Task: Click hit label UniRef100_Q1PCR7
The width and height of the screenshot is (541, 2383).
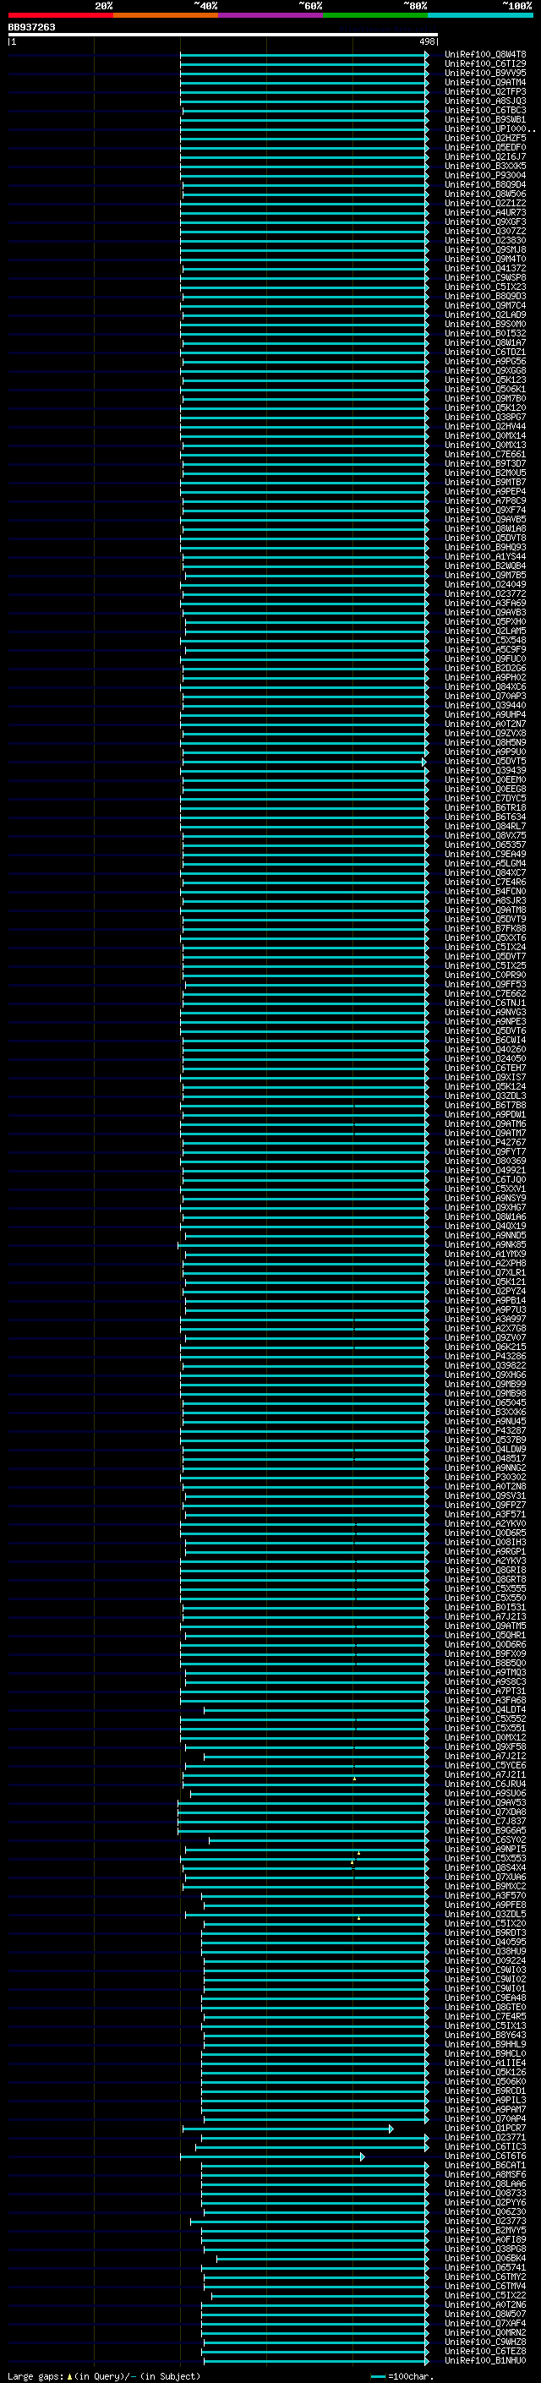Action: click(x=485, y=2128)
